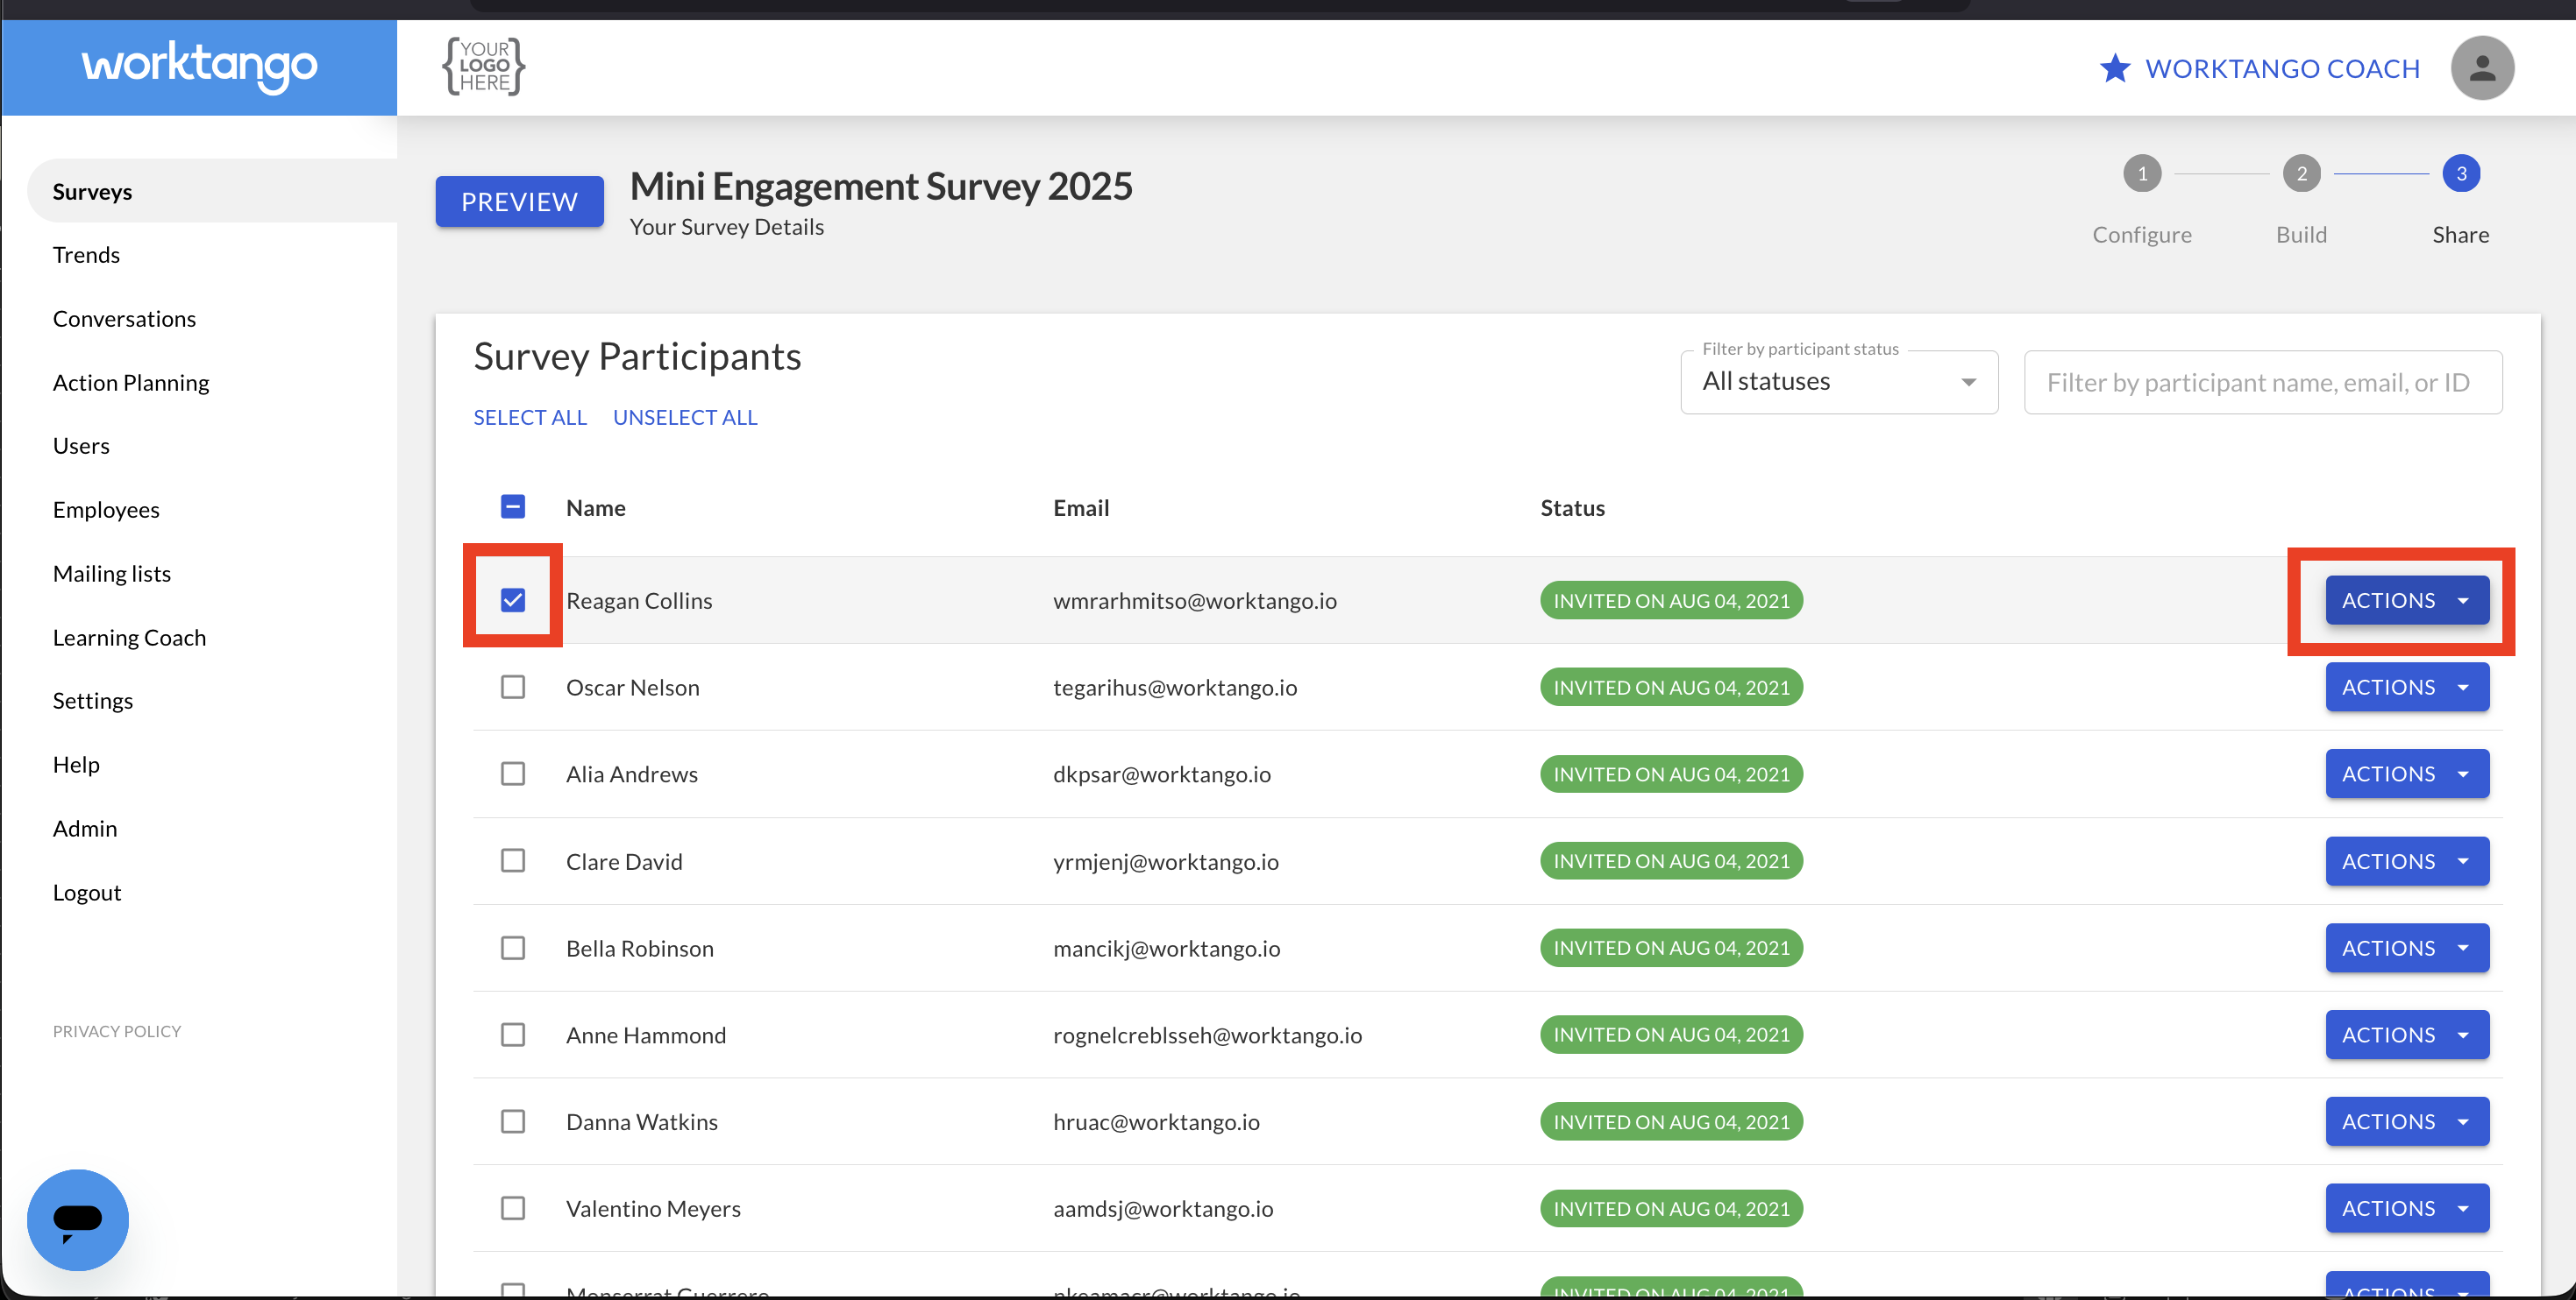This screenshot has width=2576, height=1300.
Task: Open Actions dropdown for Anne Hammond
Action: (2407, 1035)
